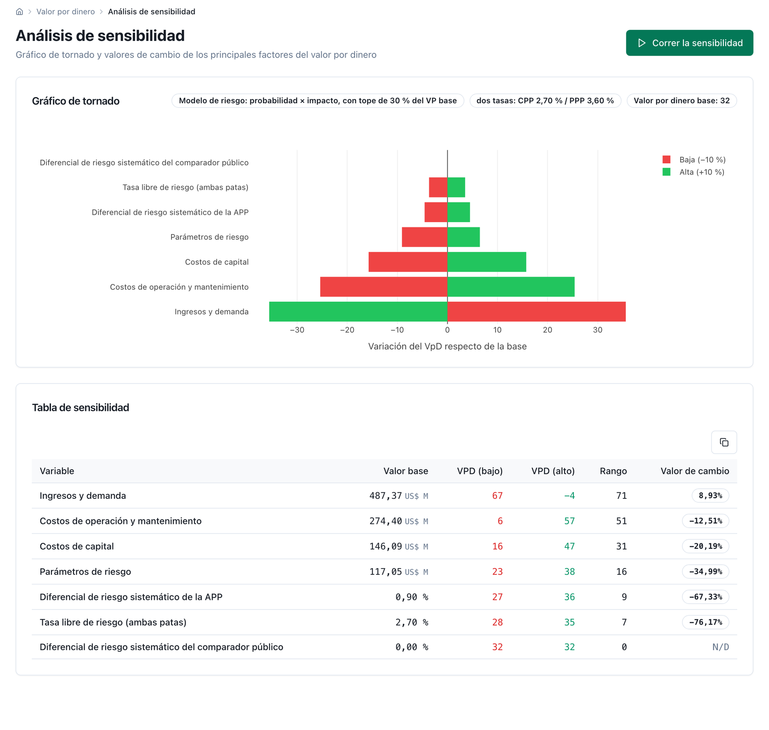Select Parámetros de riesgo in the table
The image size is (769, 730).
tap(85, 571)
